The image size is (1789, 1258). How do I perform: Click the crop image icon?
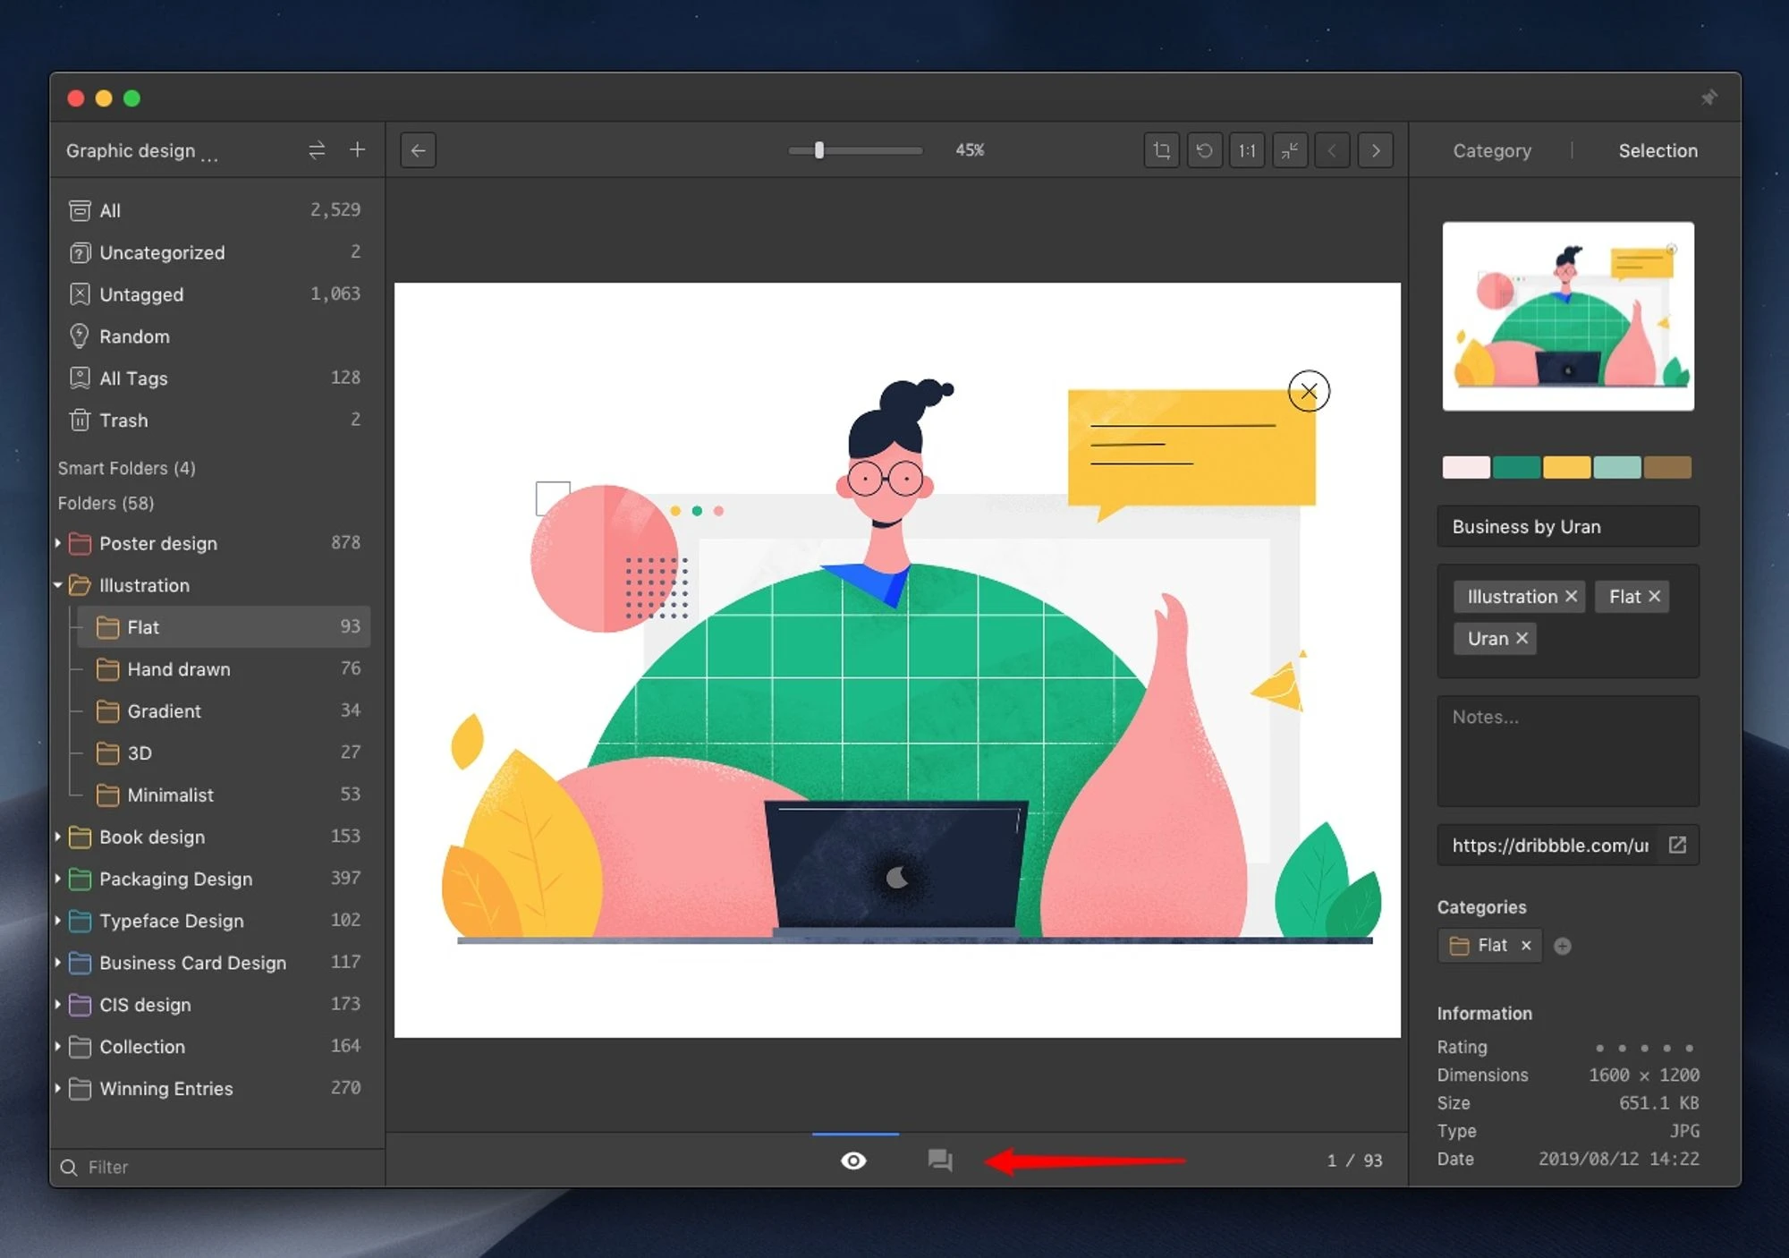pos(1161,150)
